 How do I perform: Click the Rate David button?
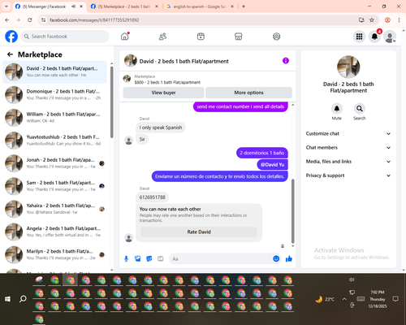point(199,232)
